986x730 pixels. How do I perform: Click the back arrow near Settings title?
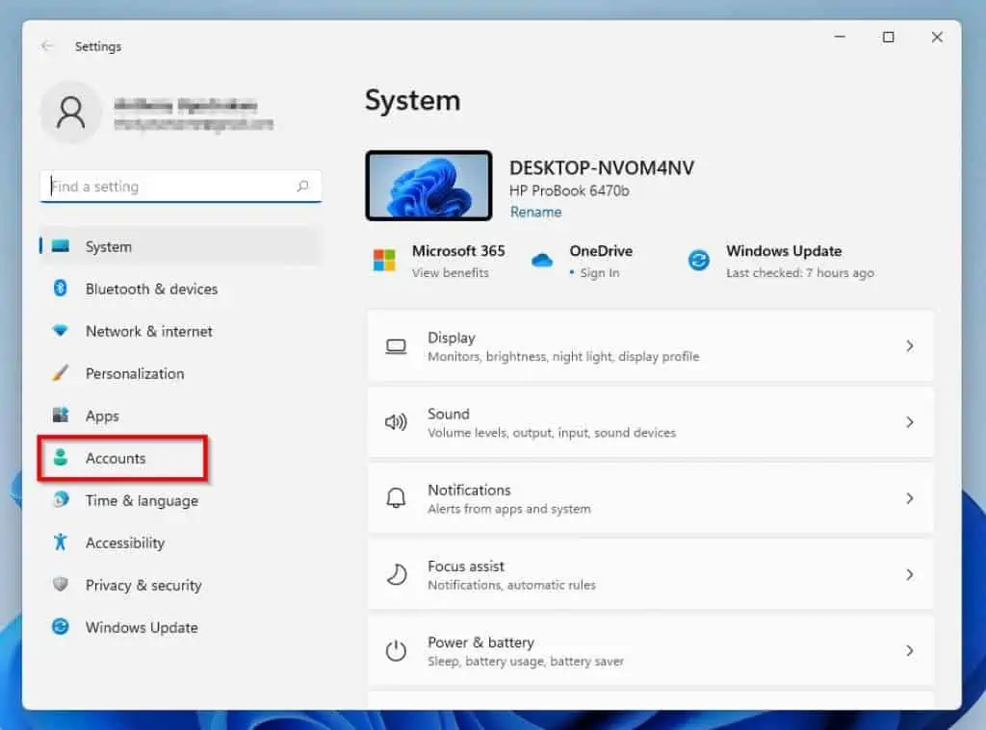pos(48,45)
